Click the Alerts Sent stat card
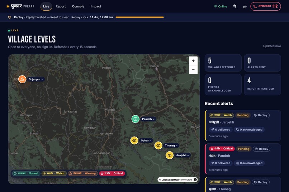The width and height of the screenshot is (289, 192). tap(262, 63)
